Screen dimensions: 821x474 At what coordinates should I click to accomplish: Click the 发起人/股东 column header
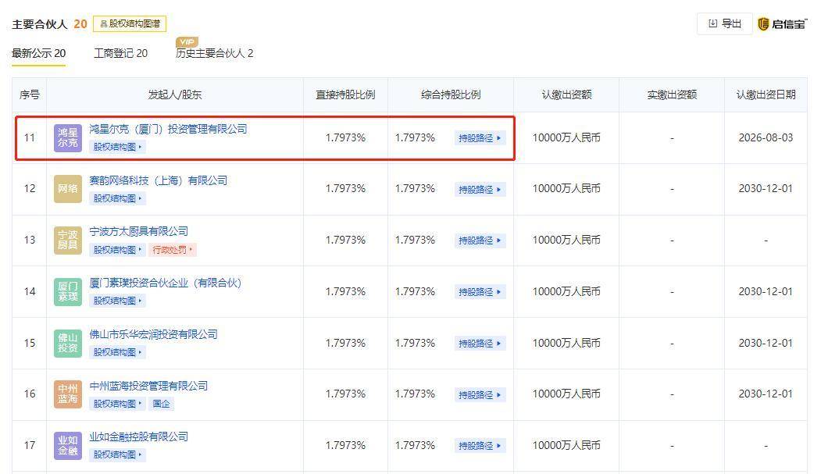[175, 94]
